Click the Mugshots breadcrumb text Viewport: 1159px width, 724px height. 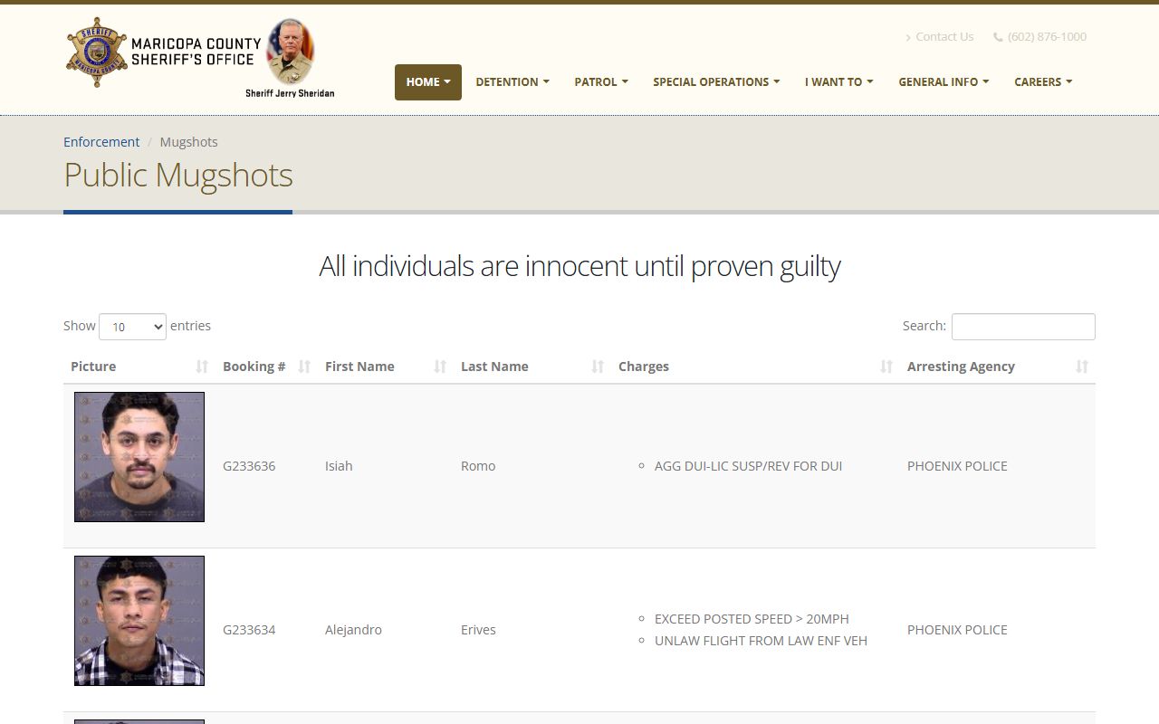188,142
